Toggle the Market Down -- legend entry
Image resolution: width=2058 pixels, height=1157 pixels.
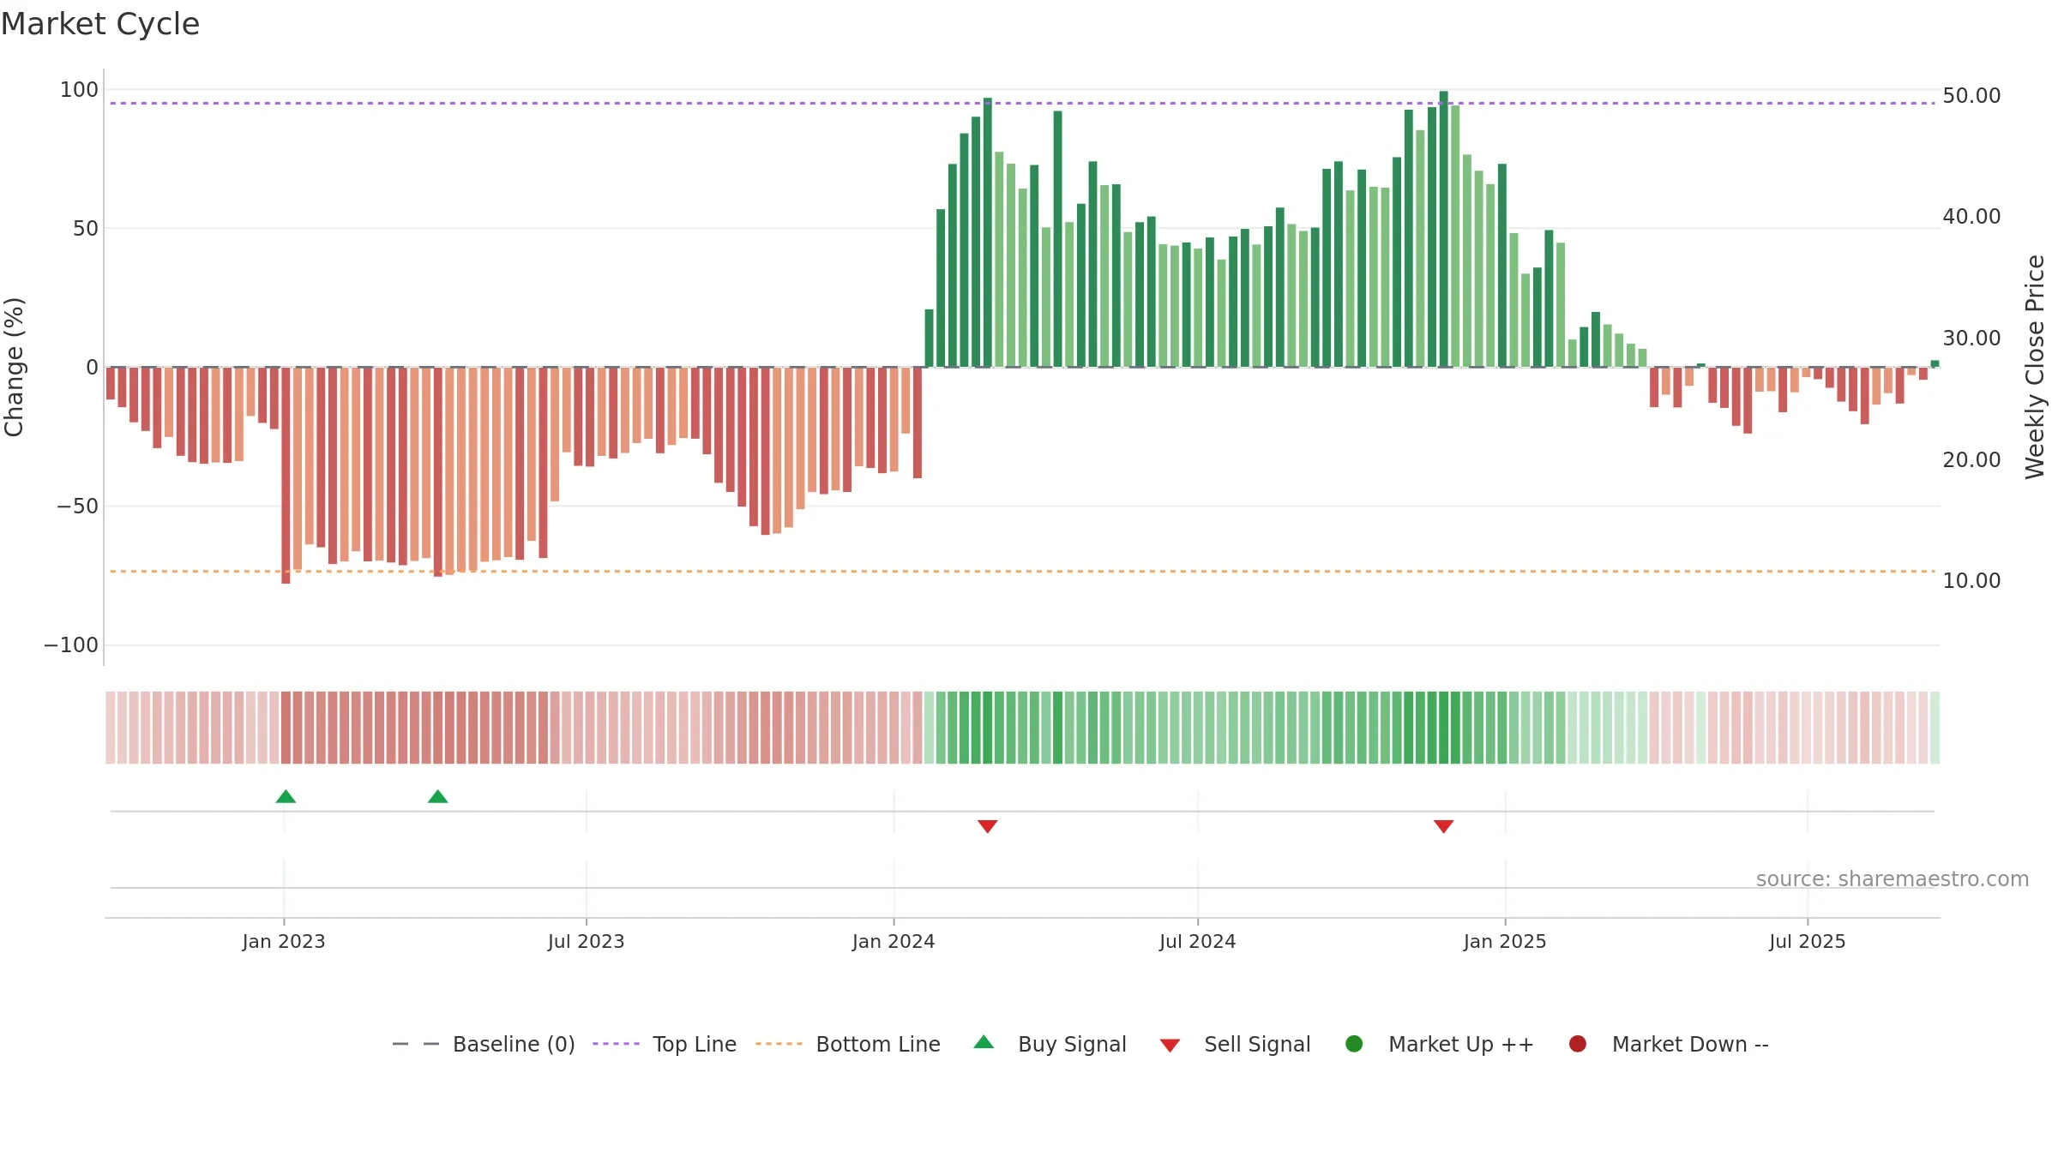1669,1044
